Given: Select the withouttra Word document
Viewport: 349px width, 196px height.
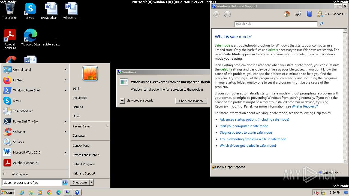Looking at the screenshot, I should tap(71, 11).
